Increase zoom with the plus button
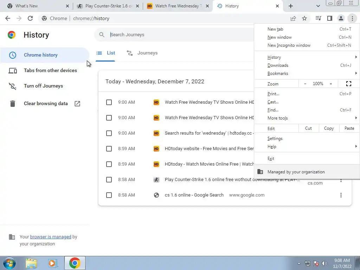Viewport: 360px width, 270px height. click(331, 84)
